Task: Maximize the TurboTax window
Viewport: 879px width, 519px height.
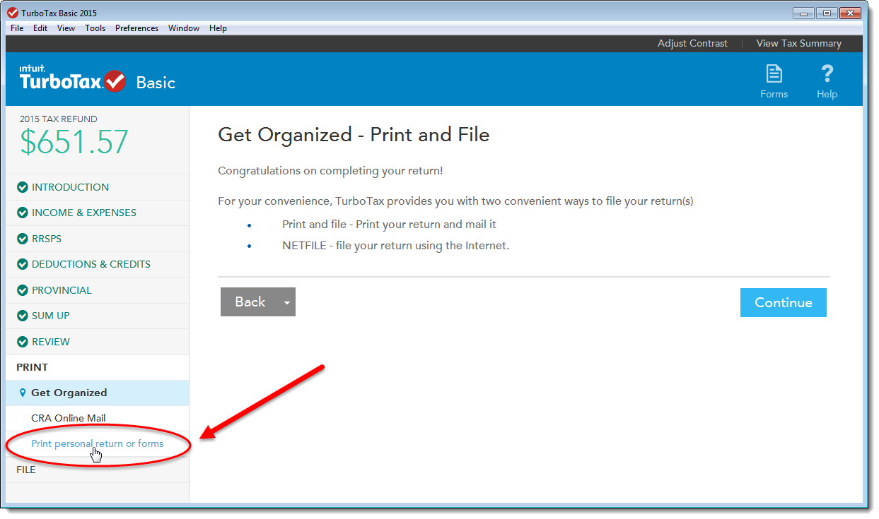Action: pyautogui.click(x=826, y=13)
